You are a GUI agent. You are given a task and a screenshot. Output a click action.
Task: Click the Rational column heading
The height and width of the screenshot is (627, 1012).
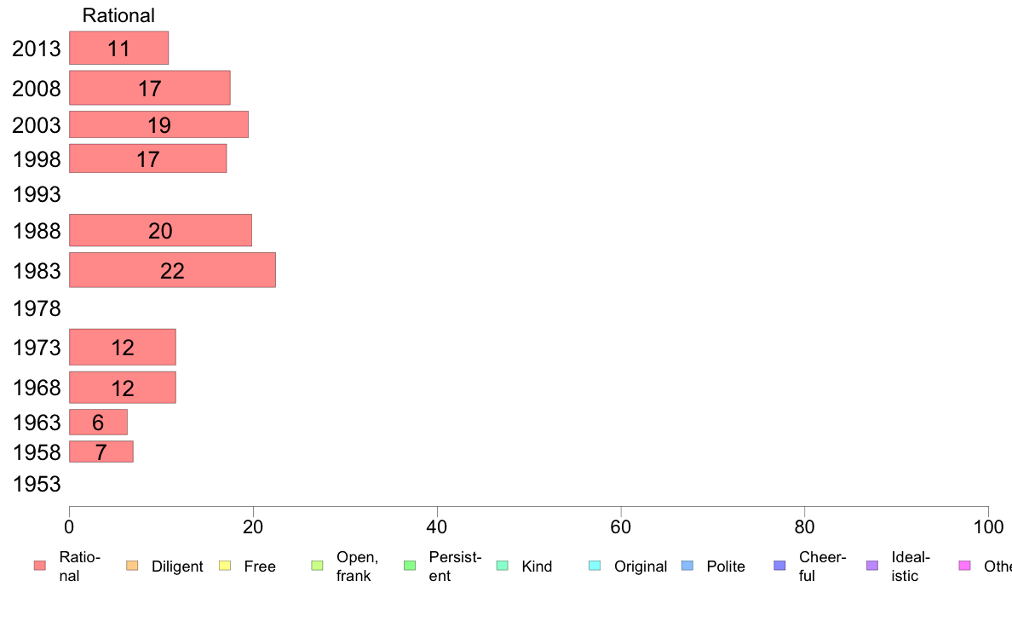pos(118,15)
